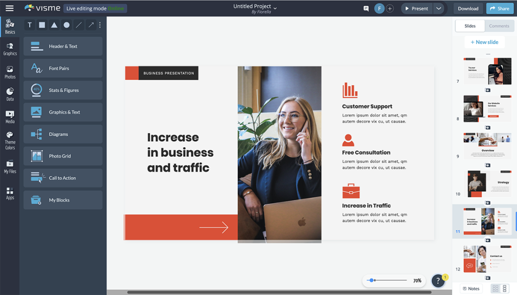The width and height of the screenshot is (517, 295).
Task: Open the hamburger menu
Action: click(x=9, y=8)
